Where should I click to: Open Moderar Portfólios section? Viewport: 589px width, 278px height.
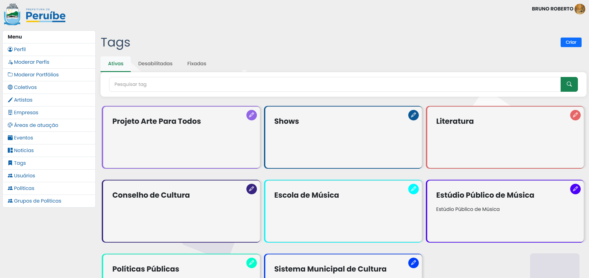[49, 75]
